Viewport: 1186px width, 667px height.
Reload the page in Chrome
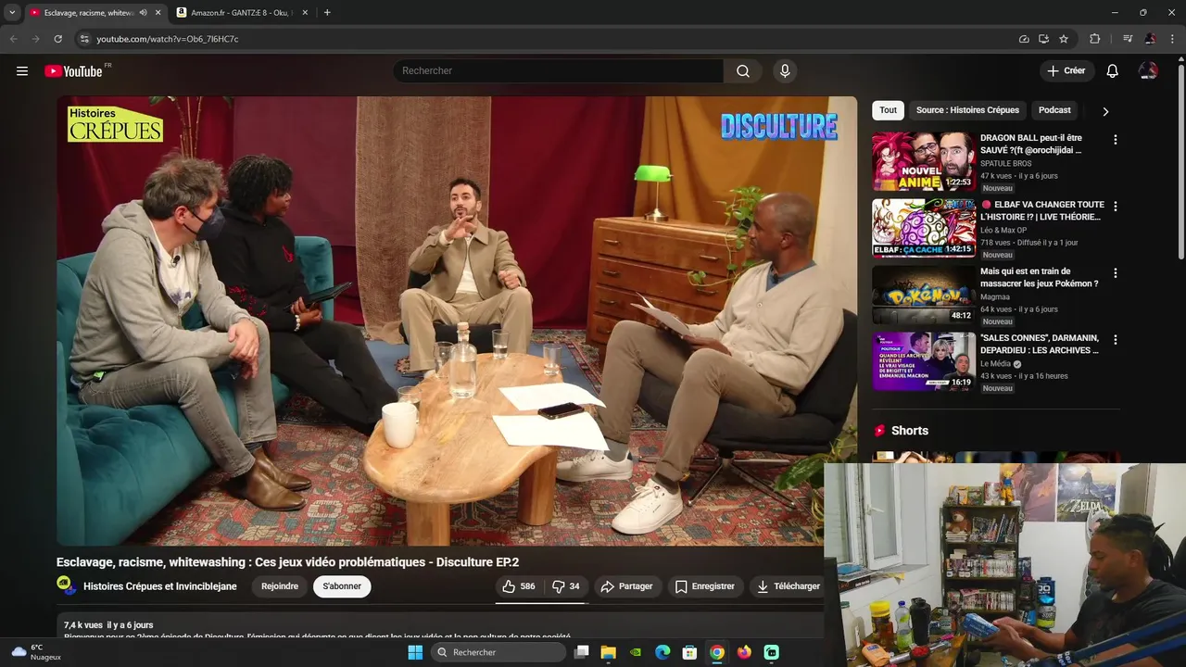click(57, 39)
